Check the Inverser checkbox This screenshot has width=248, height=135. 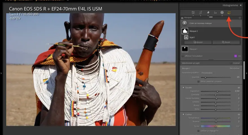pos(231,63)
